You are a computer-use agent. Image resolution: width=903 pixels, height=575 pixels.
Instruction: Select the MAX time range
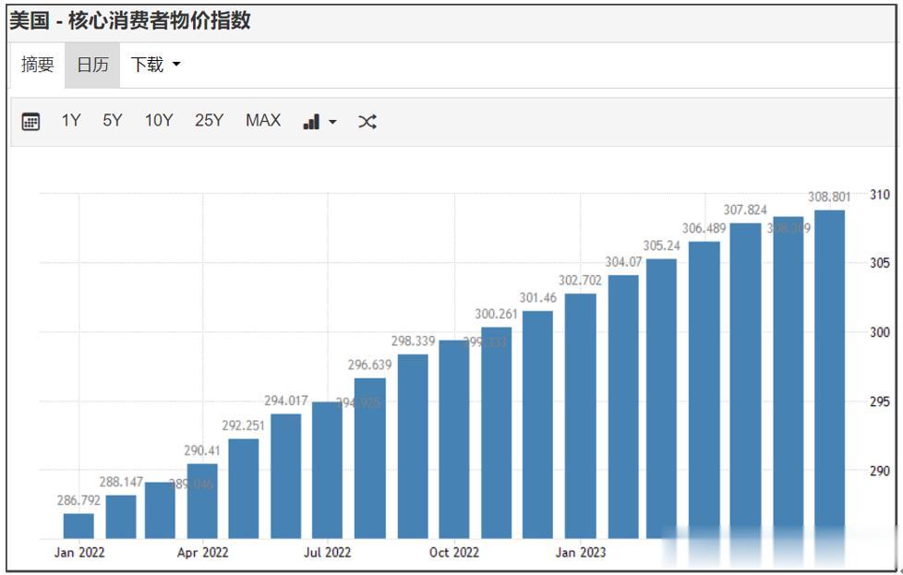tap(263, 120)
